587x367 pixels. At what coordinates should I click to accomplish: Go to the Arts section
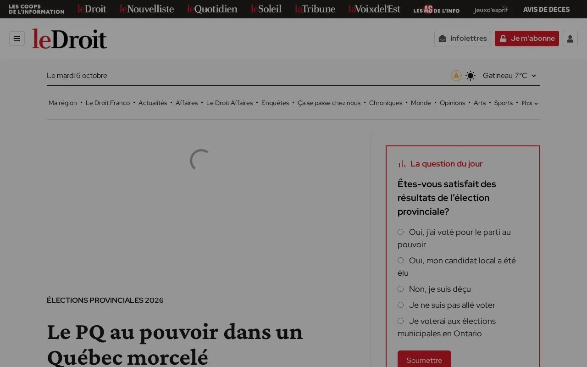click(480, 103)
